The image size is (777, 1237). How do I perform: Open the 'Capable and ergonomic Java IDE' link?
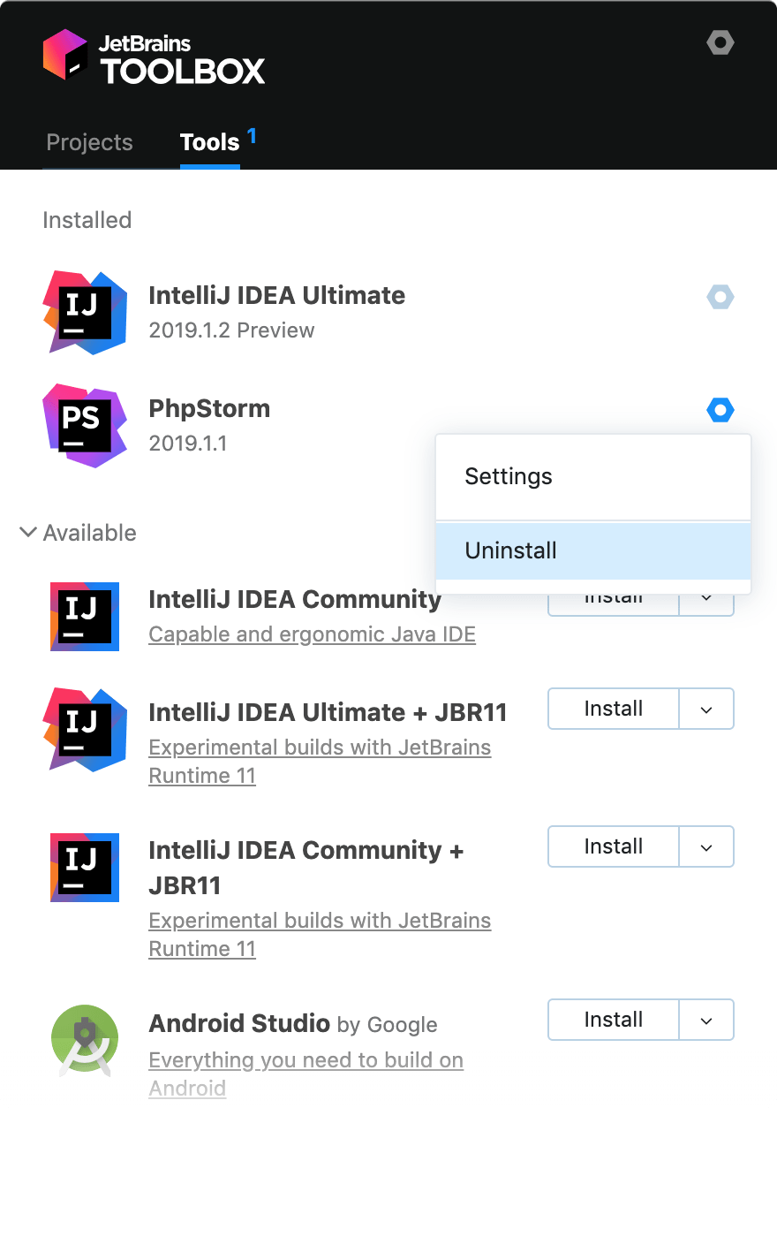(x=313, y=634)
